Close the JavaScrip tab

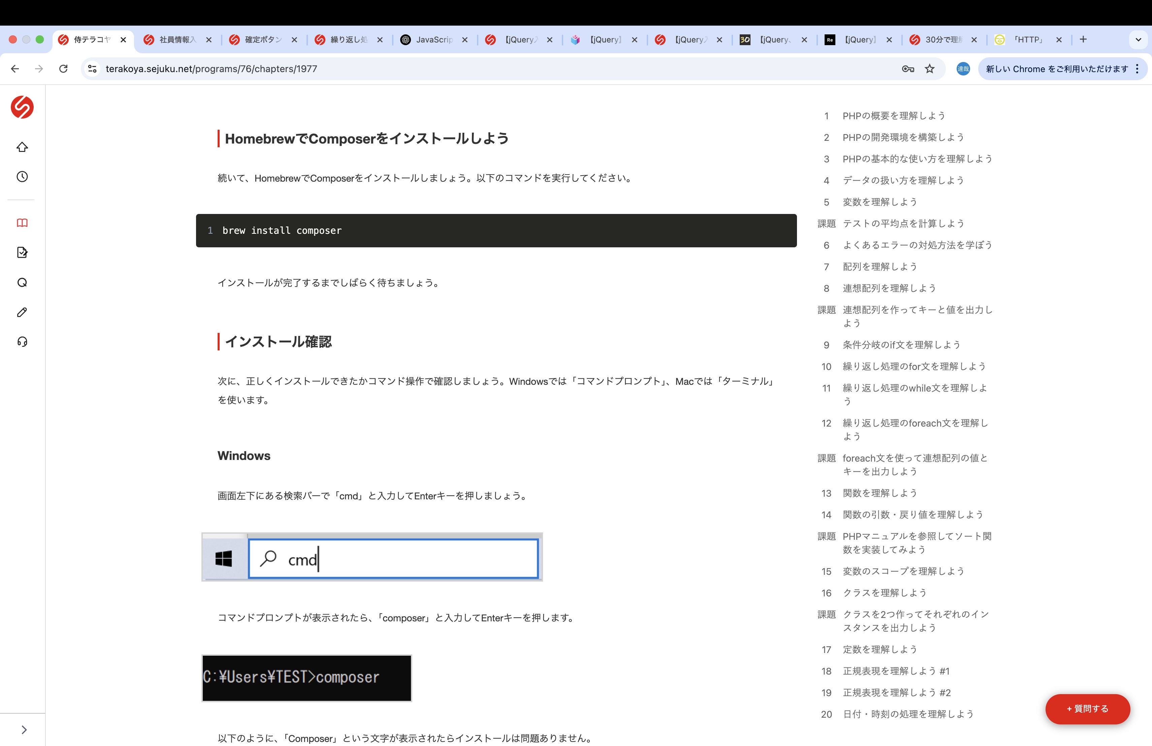(x=465, y=40)
